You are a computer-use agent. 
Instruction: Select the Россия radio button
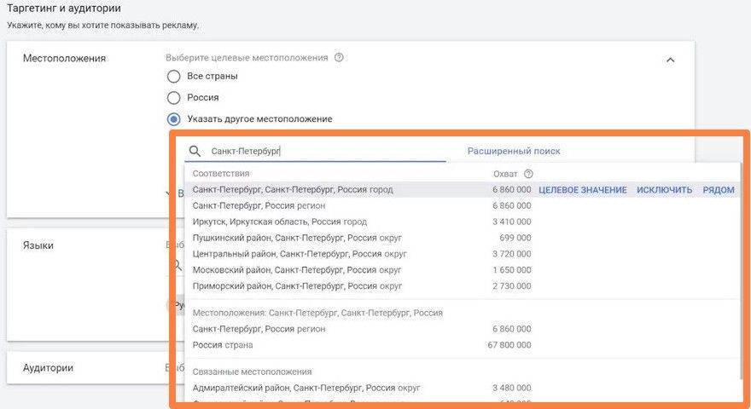(x=174, y=98)
